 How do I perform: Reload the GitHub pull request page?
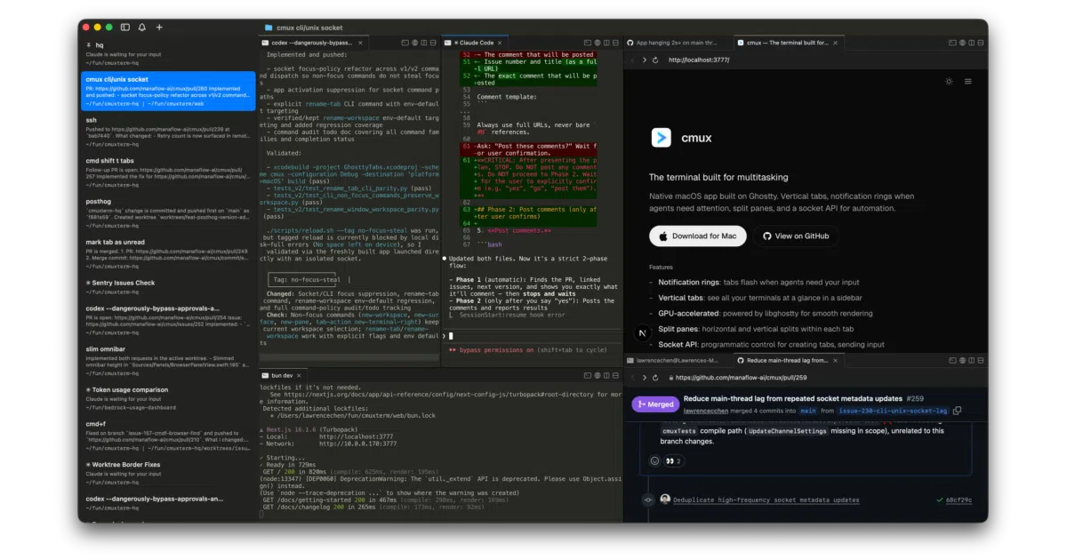[655, 378]
